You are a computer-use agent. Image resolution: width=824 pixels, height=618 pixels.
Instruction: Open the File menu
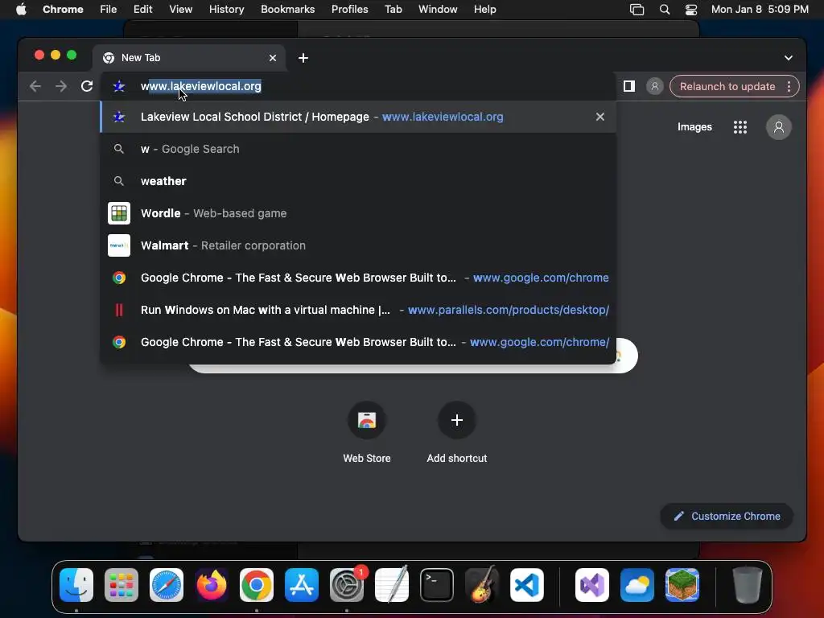click(x=109, y=10)
